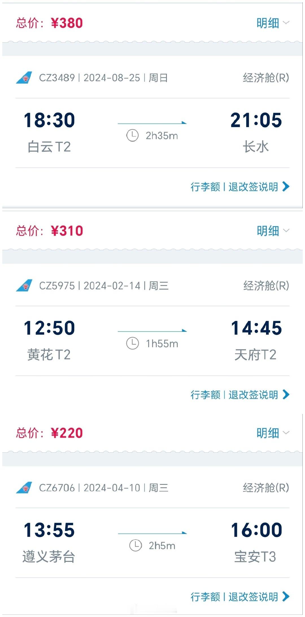Expand 明细 for the ¥380 ticket
The width and height of the screenshot is (305, 617).
(273, 23)
